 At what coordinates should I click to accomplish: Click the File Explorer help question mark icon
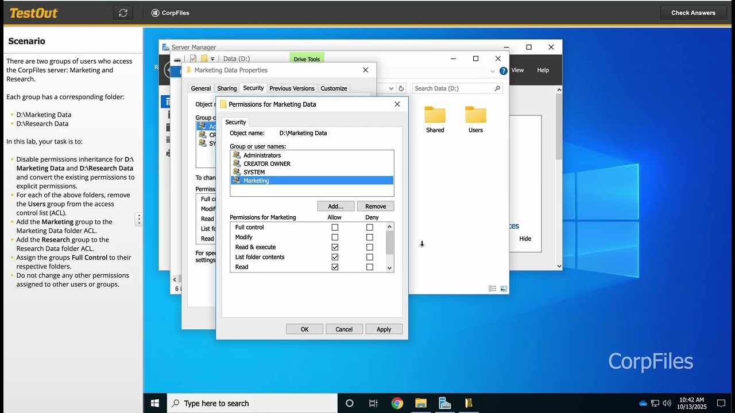tap(504, 71)
